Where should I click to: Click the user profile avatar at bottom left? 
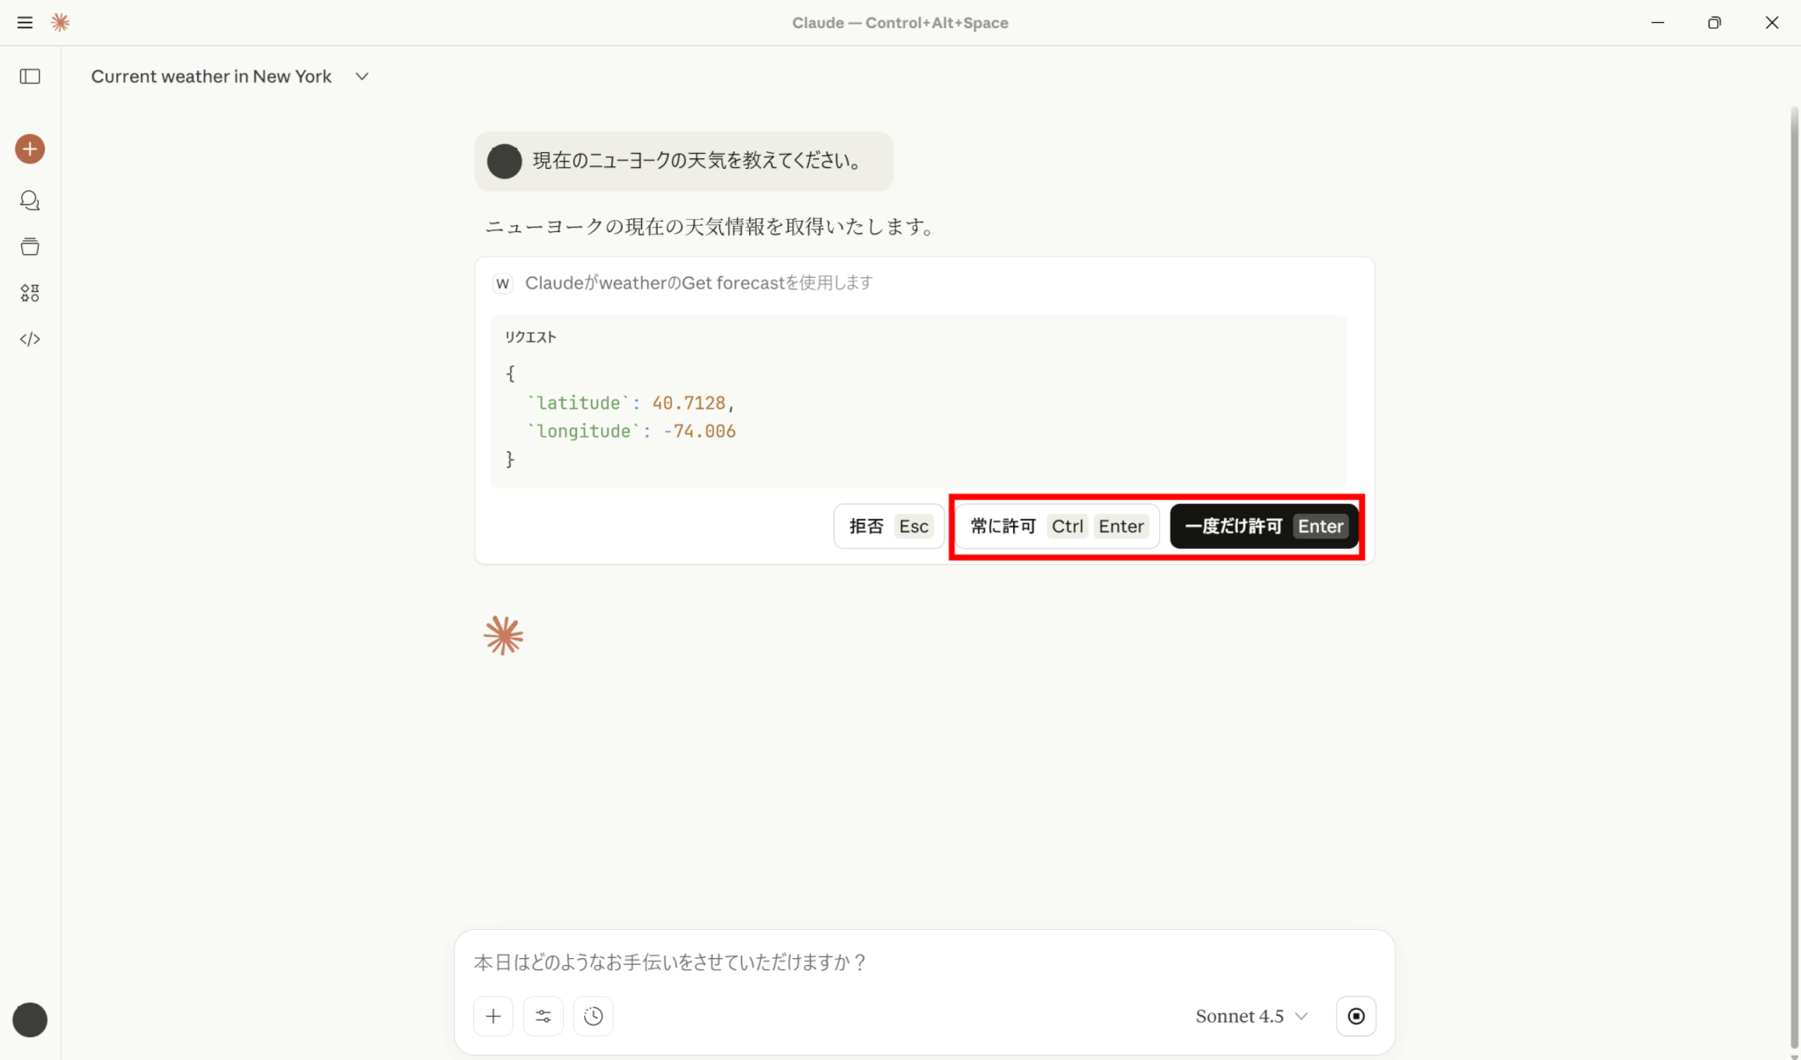pyautogui.click(x=30, y=1020)
